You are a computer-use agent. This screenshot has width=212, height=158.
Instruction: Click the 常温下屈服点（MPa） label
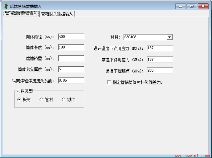[125, 71]
